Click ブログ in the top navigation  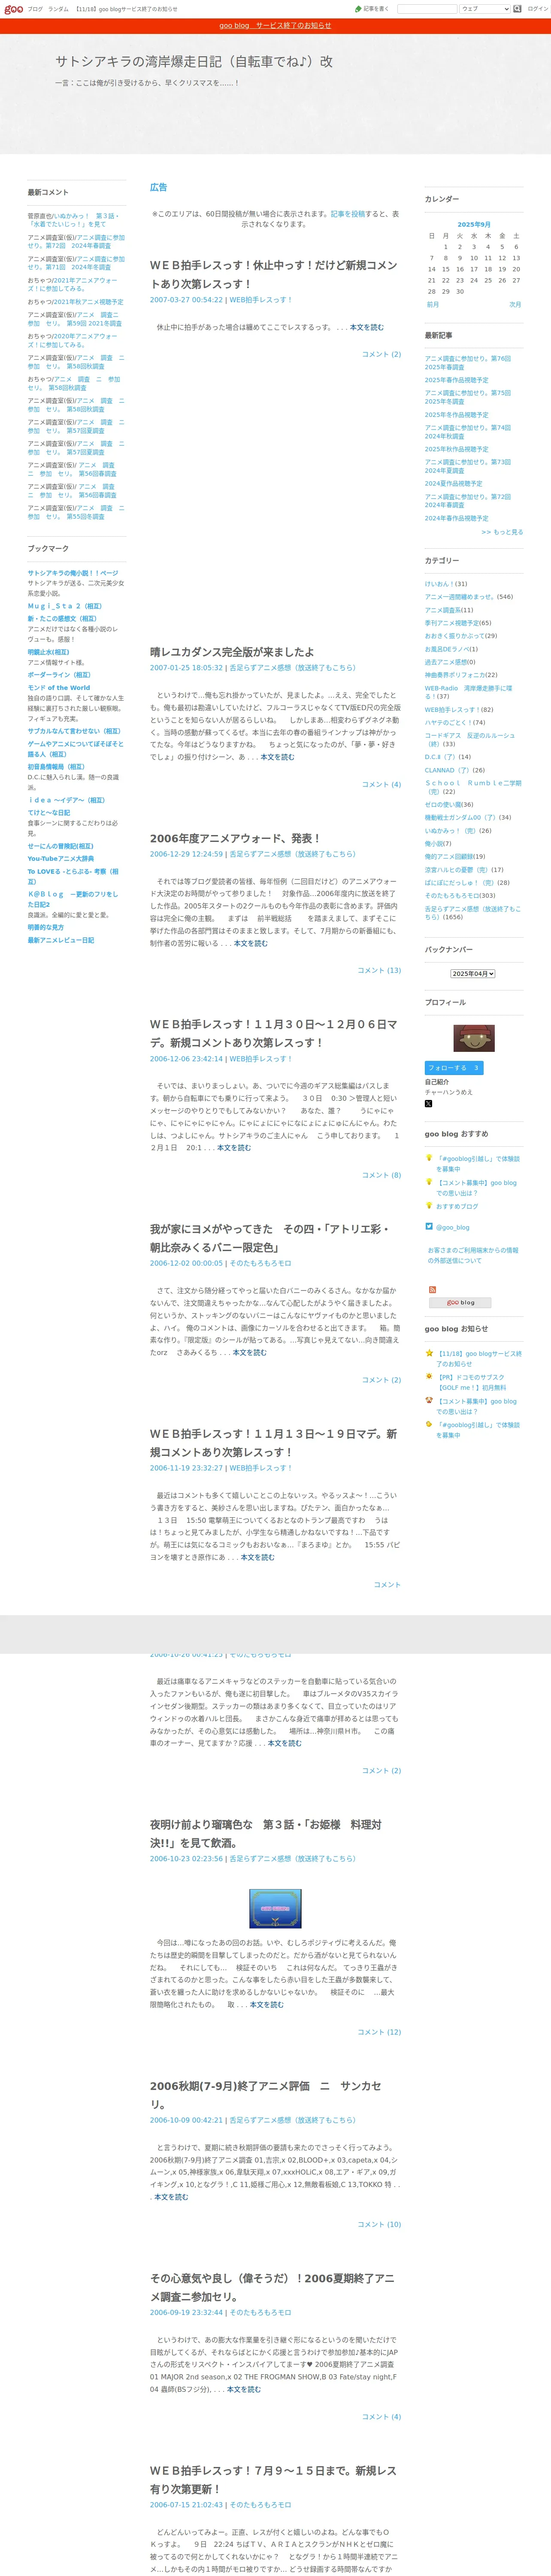[x=35, y=9]
